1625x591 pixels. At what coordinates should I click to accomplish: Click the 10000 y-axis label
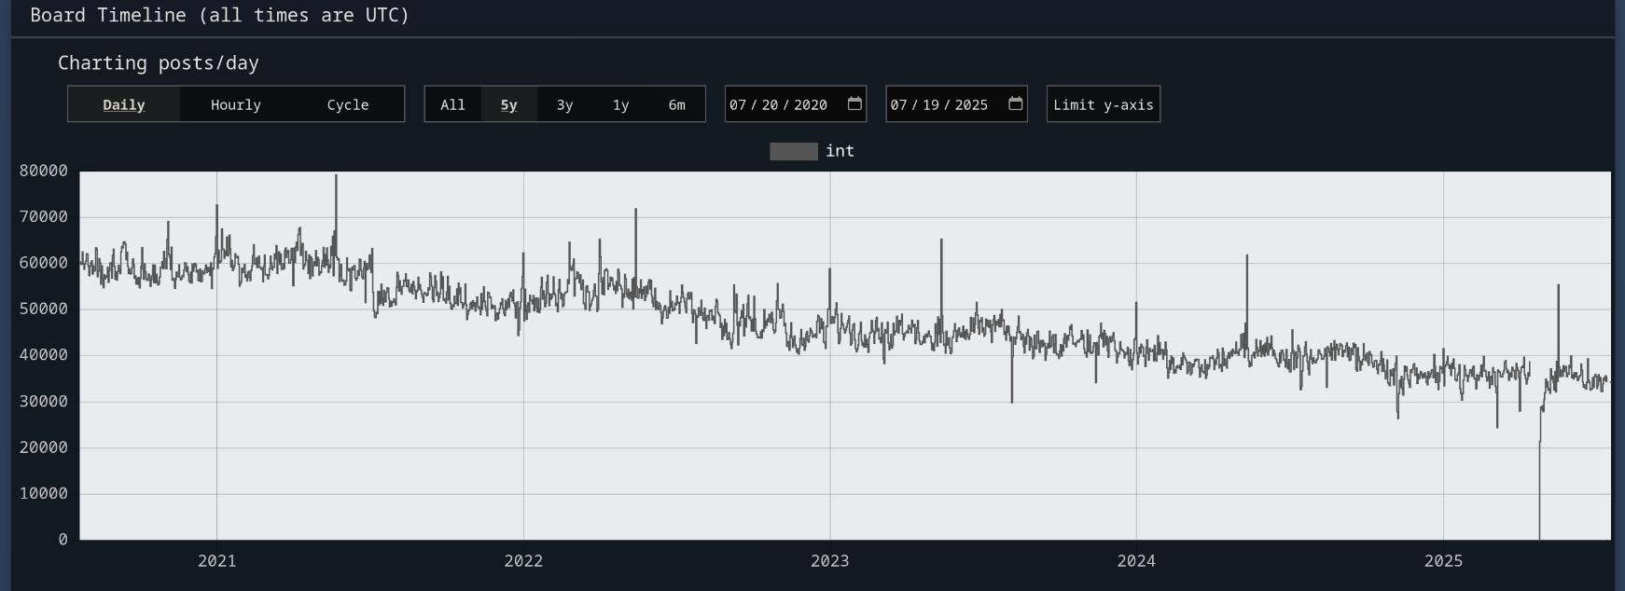click(44, 493)
